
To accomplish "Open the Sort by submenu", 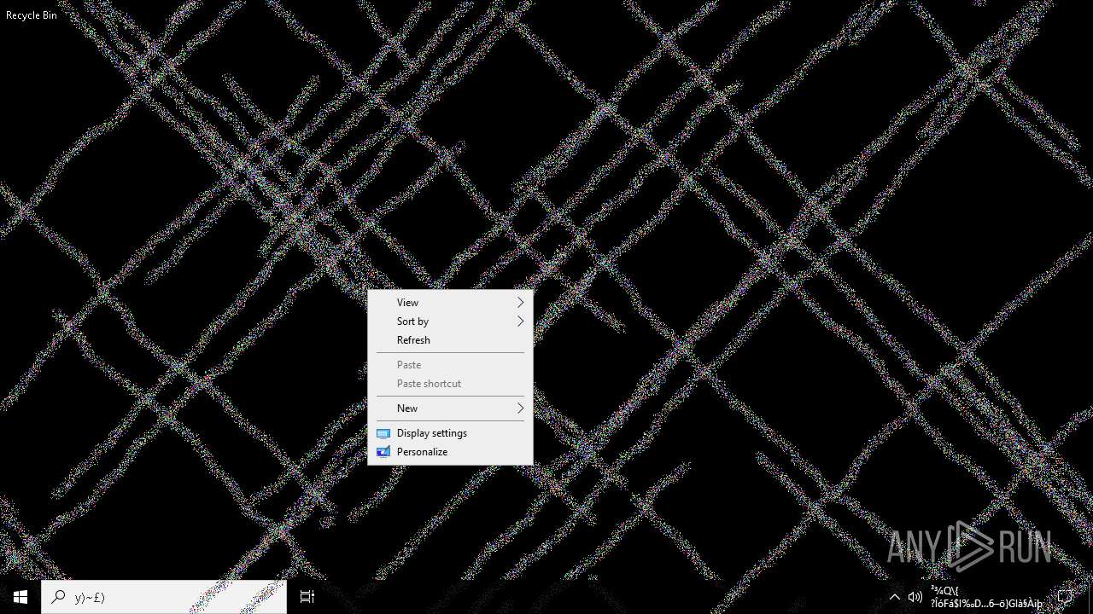I will point(450,321).
